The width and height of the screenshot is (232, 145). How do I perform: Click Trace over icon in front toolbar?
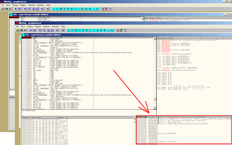tap(52, 30)
